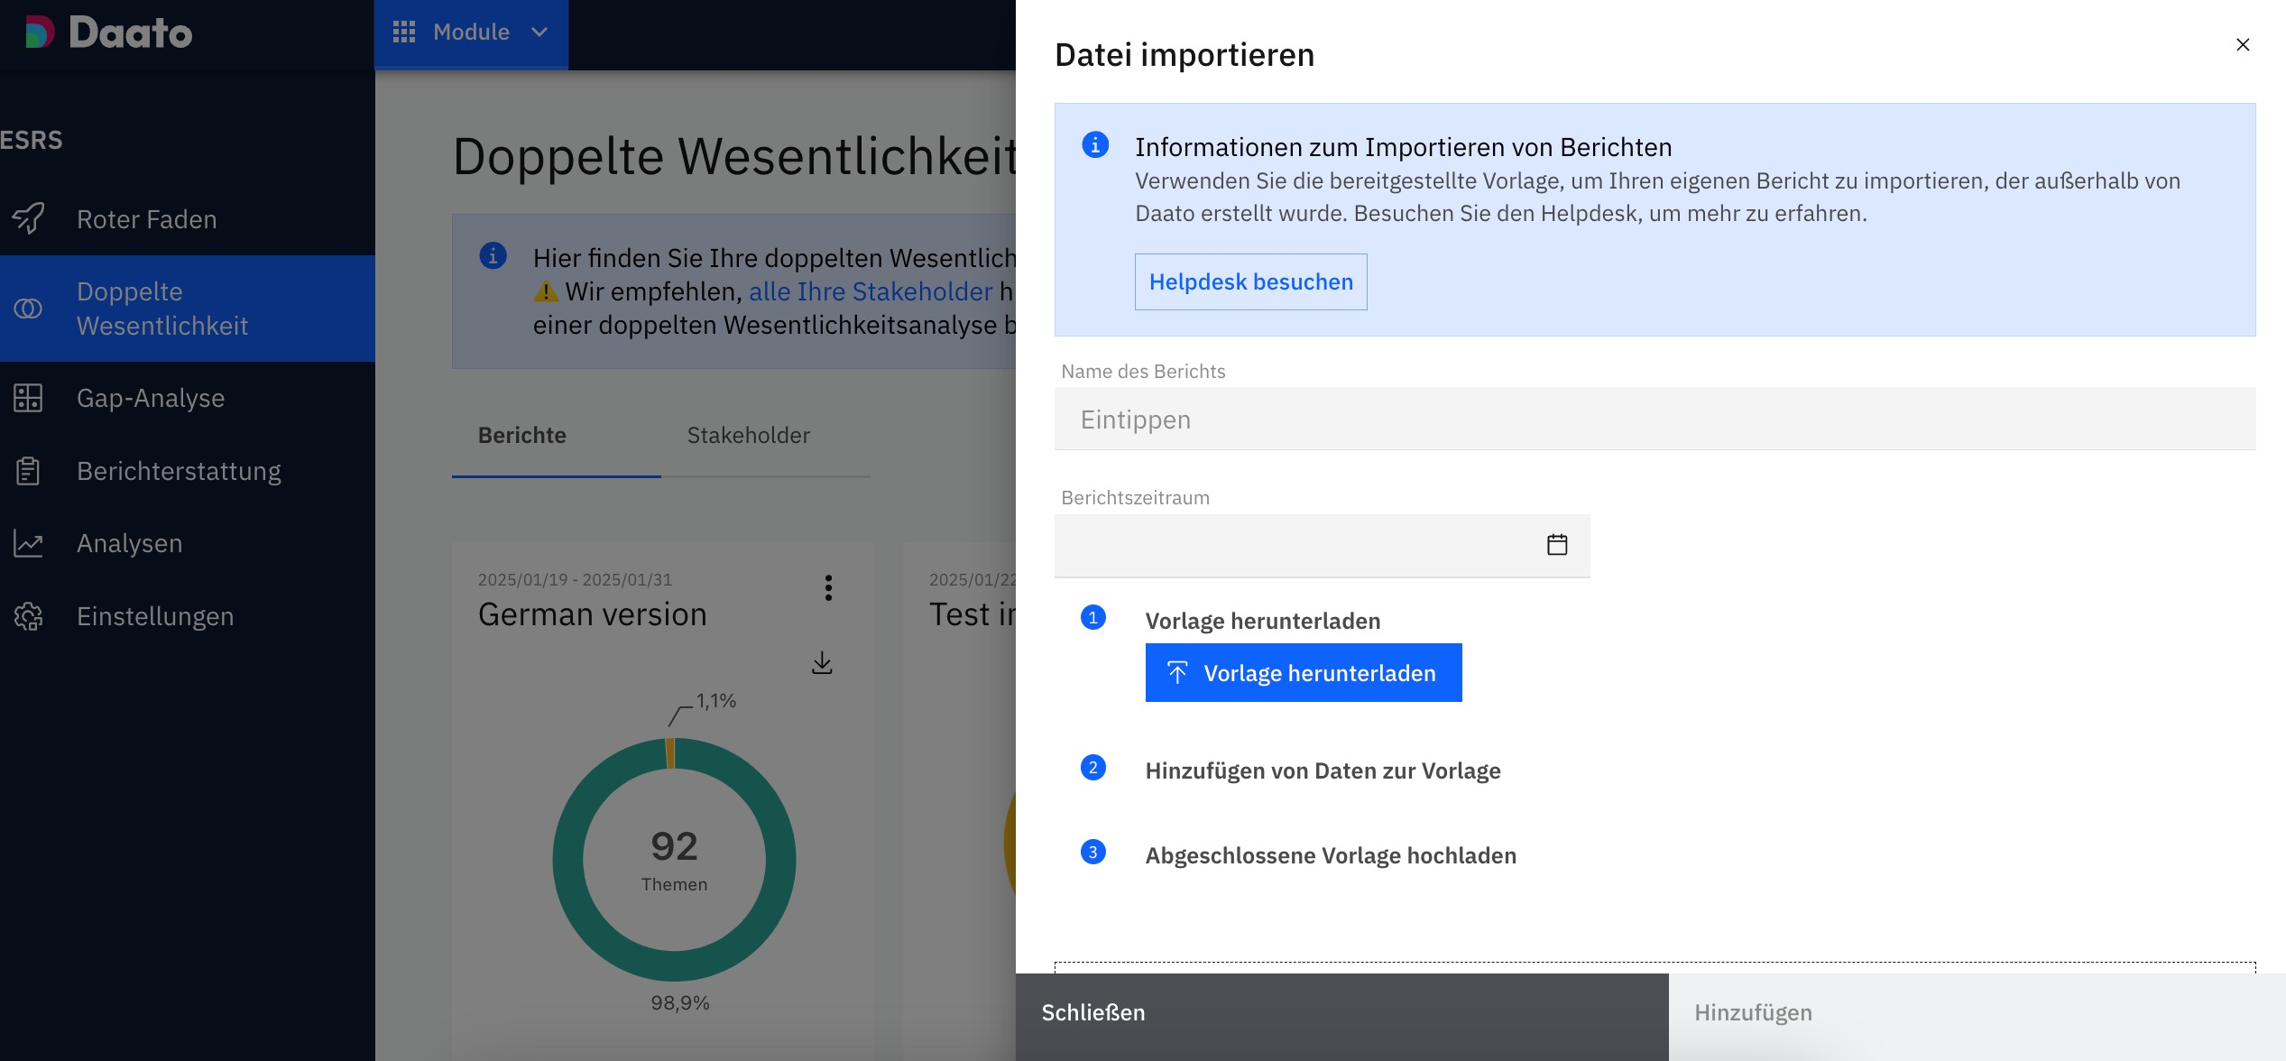Open Einstellungen gear icon
This screenshot has height=1061, width=2286.
28,616
